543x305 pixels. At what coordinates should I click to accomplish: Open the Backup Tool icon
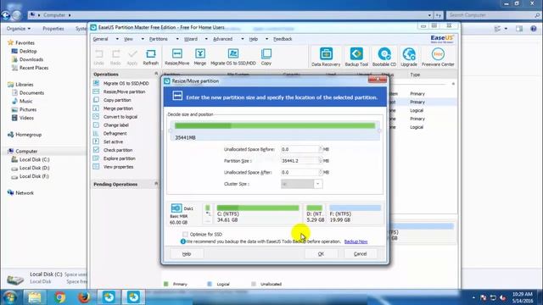coord(356,57)
